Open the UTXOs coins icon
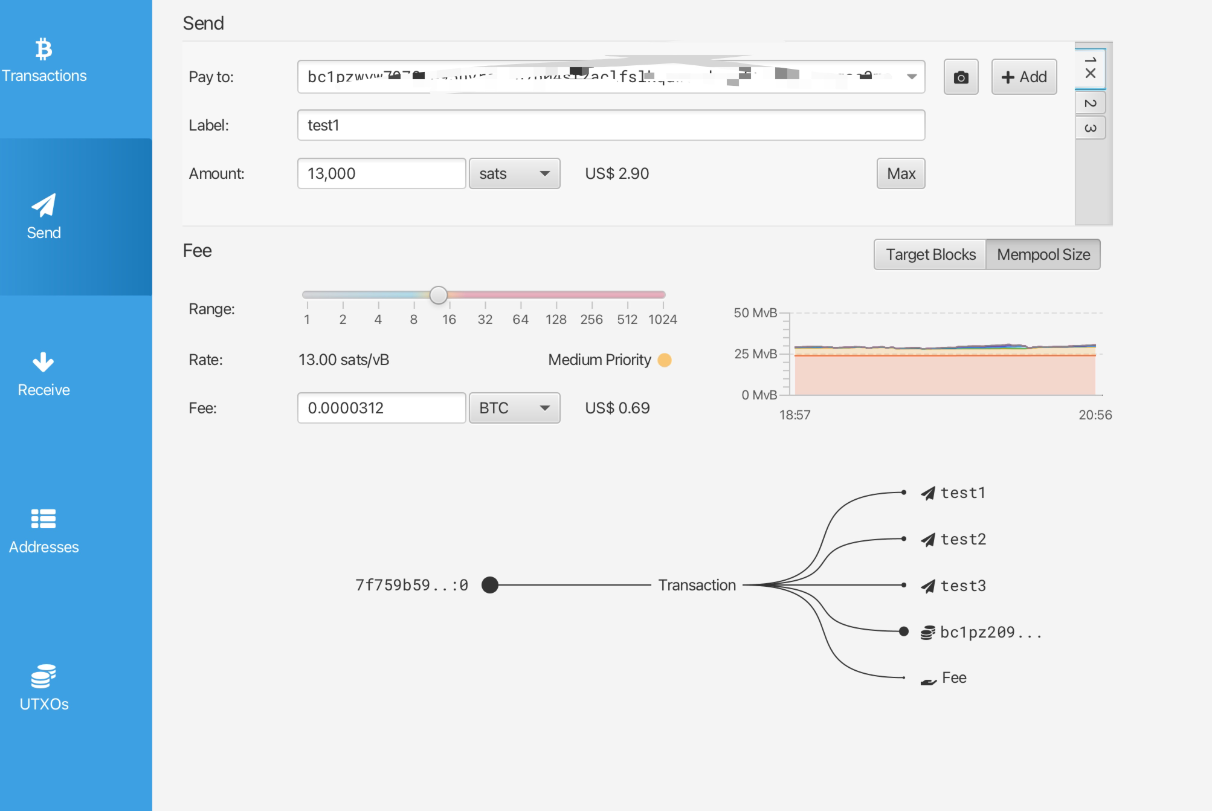The width and height of the screenshot is (1212, 811). tap(44, 676)
